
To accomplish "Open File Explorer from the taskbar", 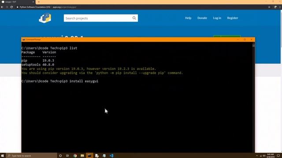I will pyautogui.click(x=82, y=156).
